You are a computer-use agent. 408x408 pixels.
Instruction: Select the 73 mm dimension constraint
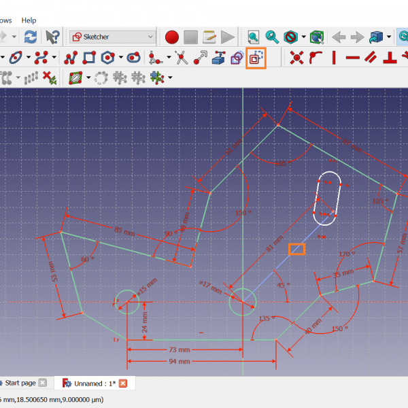[x=180, y=350]
